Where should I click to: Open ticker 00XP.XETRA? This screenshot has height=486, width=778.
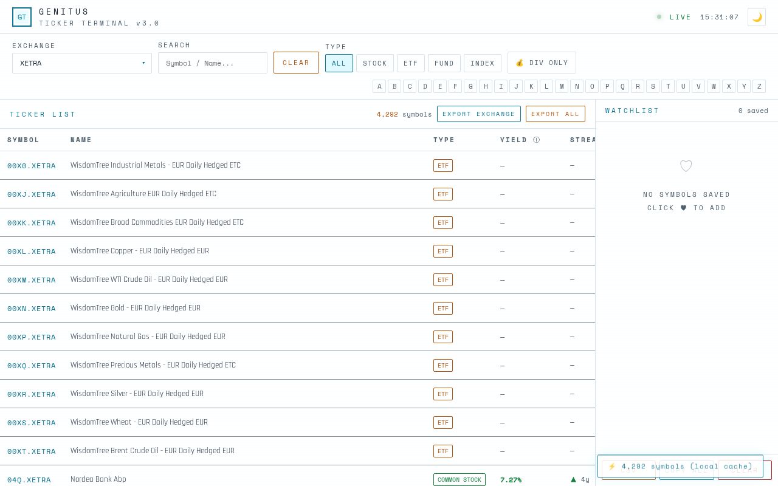pos(32,337)
